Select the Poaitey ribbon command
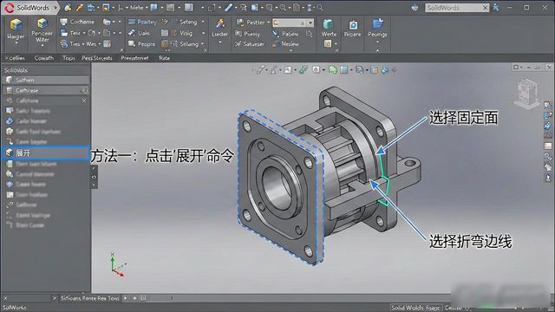Viewport: 555px width, 312px height. click(142, 22)
